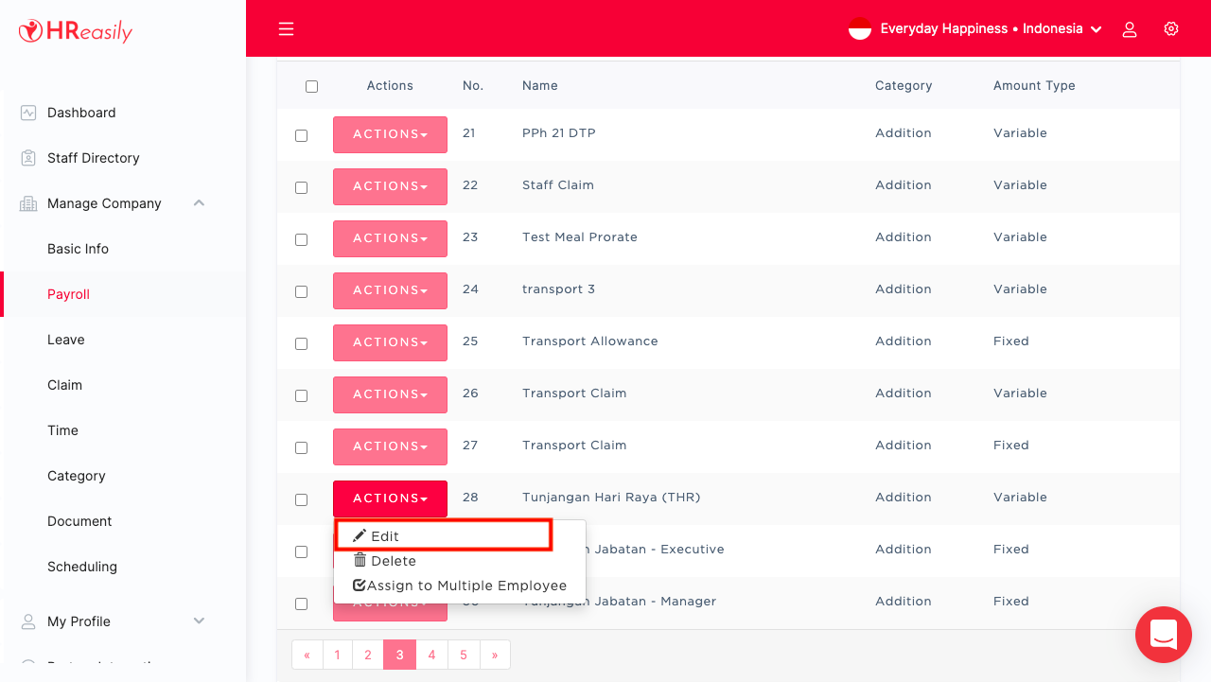Select current pagination page 3
Viewport: 1211px width, 682px height.
click(x=399, y=655)
